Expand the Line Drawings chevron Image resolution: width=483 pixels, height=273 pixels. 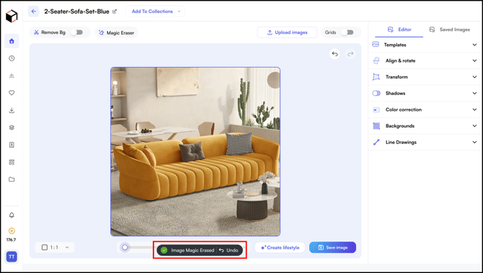[474, 142]
